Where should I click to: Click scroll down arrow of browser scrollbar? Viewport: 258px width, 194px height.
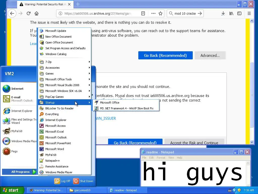click(x=252, y=142)
